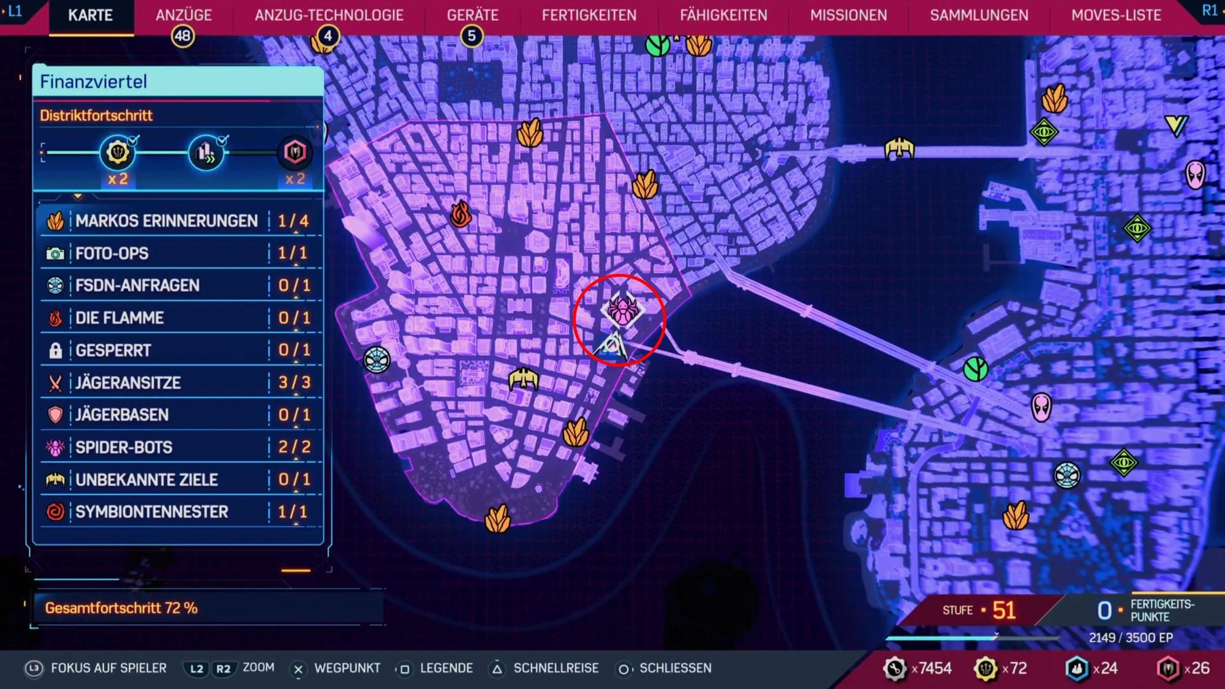This screenshot has height=689, width=1225.
Task: Select the FOTO-OPS row
Action: (180, 253)
